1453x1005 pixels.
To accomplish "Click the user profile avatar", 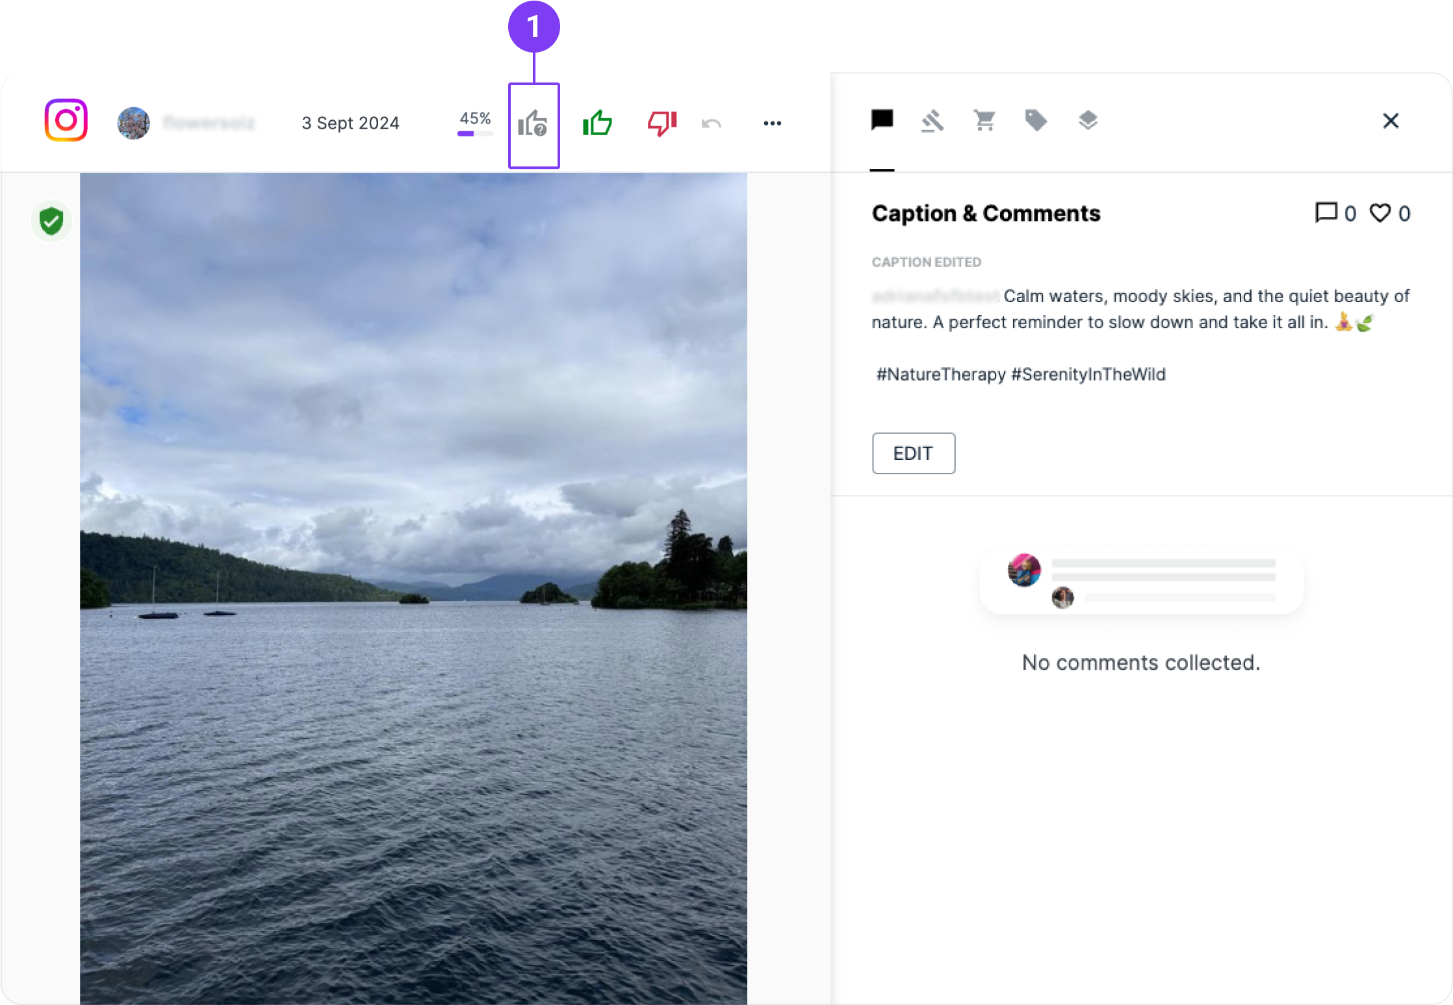I will (x=134, y=123).
